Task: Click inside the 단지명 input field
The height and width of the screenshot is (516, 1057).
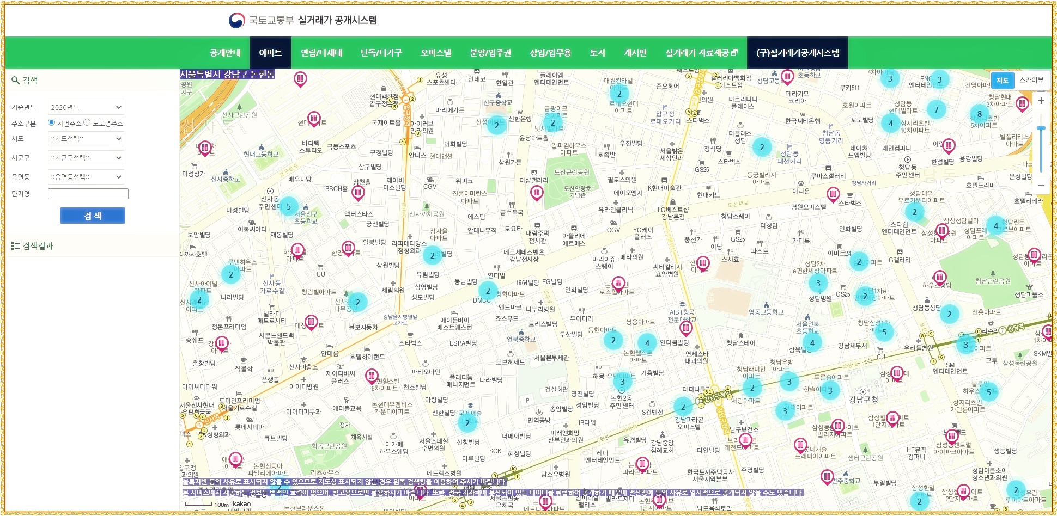Action: 88,194
